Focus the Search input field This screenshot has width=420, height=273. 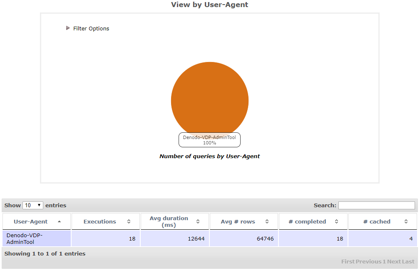pyautogui.click(x=377, y=205)
